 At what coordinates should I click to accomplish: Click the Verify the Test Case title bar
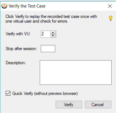[58, 6]
